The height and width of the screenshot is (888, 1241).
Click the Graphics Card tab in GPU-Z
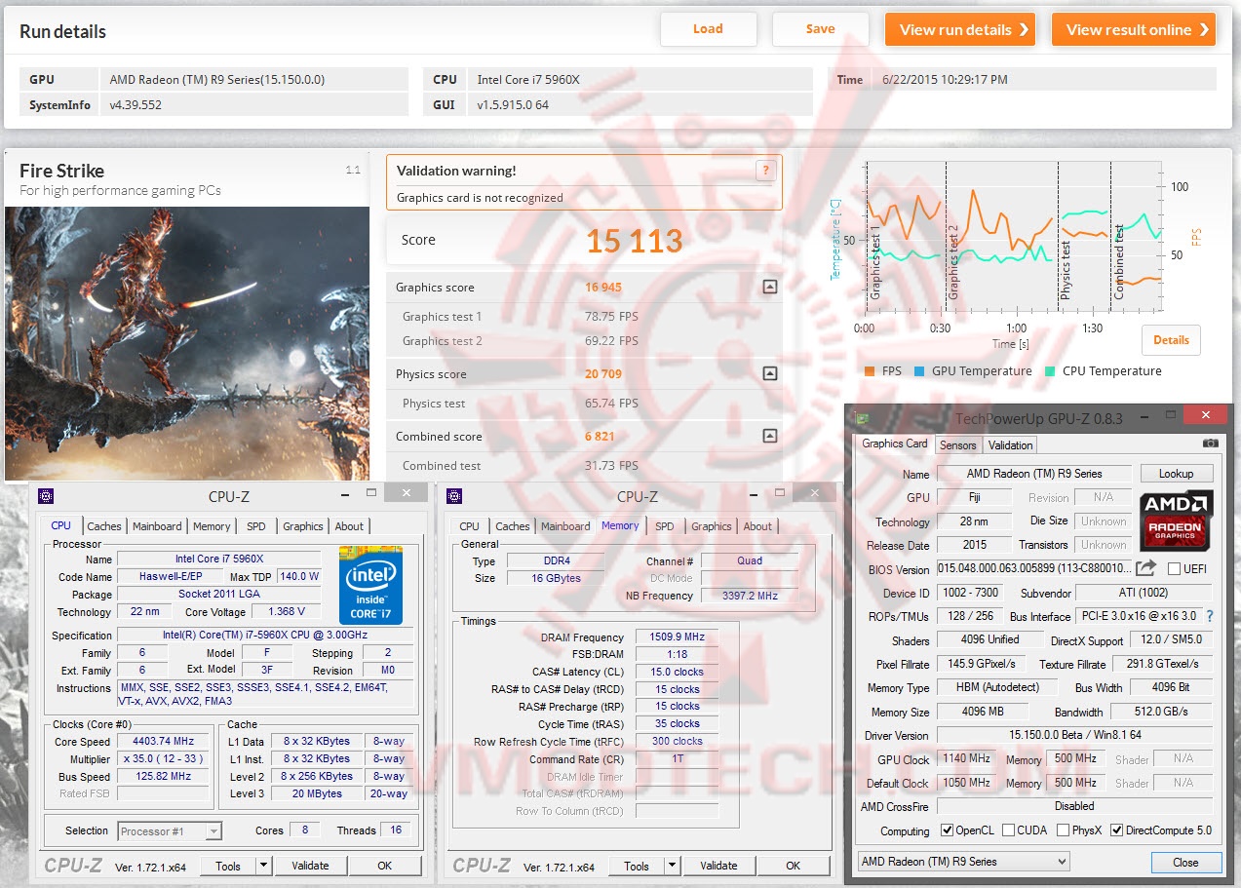tap(895, 444)
